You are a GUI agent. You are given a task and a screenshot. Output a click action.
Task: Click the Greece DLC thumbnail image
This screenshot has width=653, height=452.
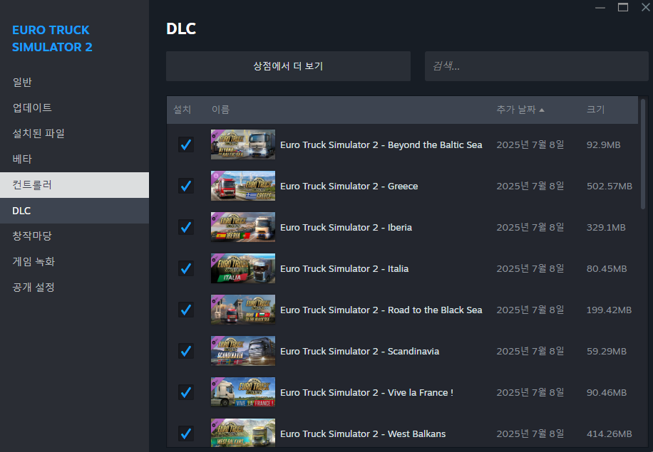243,186
